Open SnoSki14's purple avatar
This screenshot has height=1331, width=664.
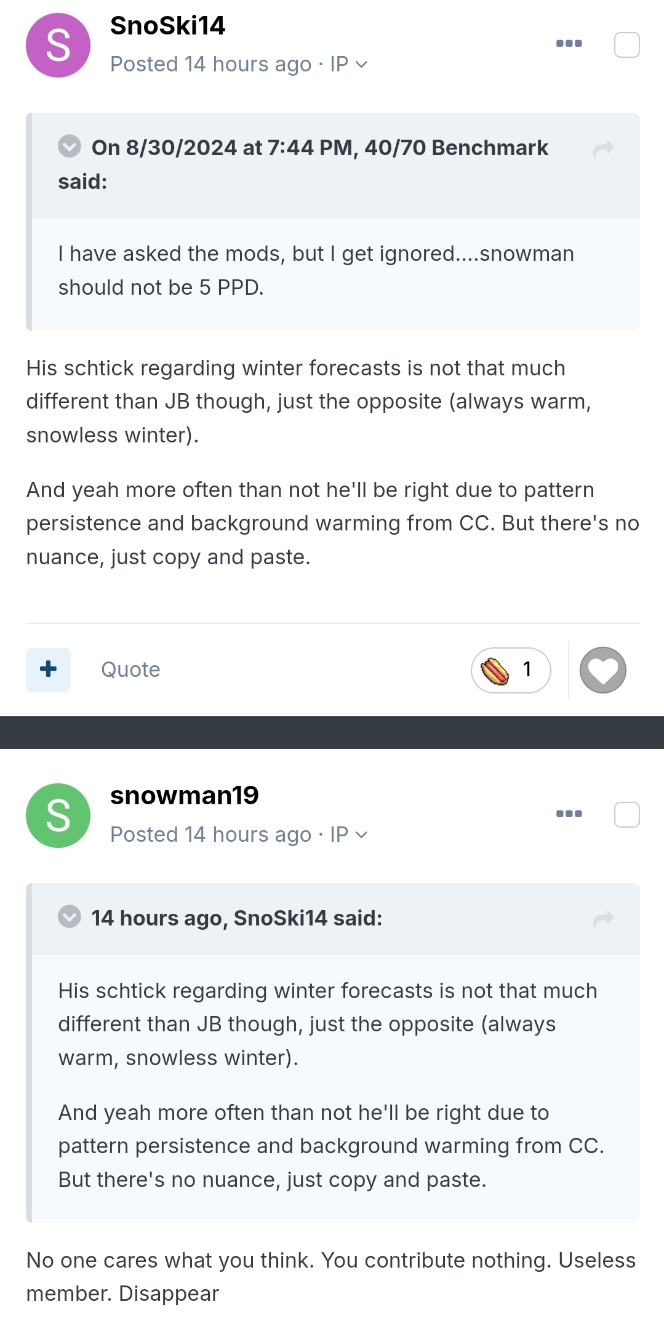[x=58, y=45]
